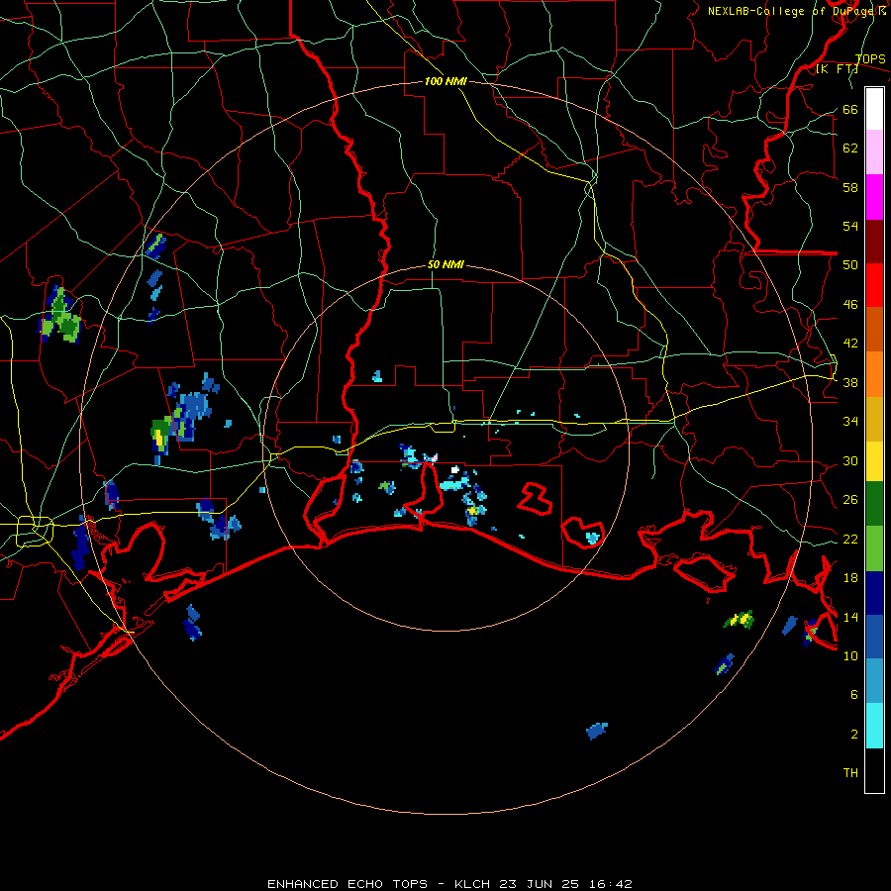Viewport: 891px width, 891px height.
Task: Click the "TH" threshold legend label
Action: [850, 773]
